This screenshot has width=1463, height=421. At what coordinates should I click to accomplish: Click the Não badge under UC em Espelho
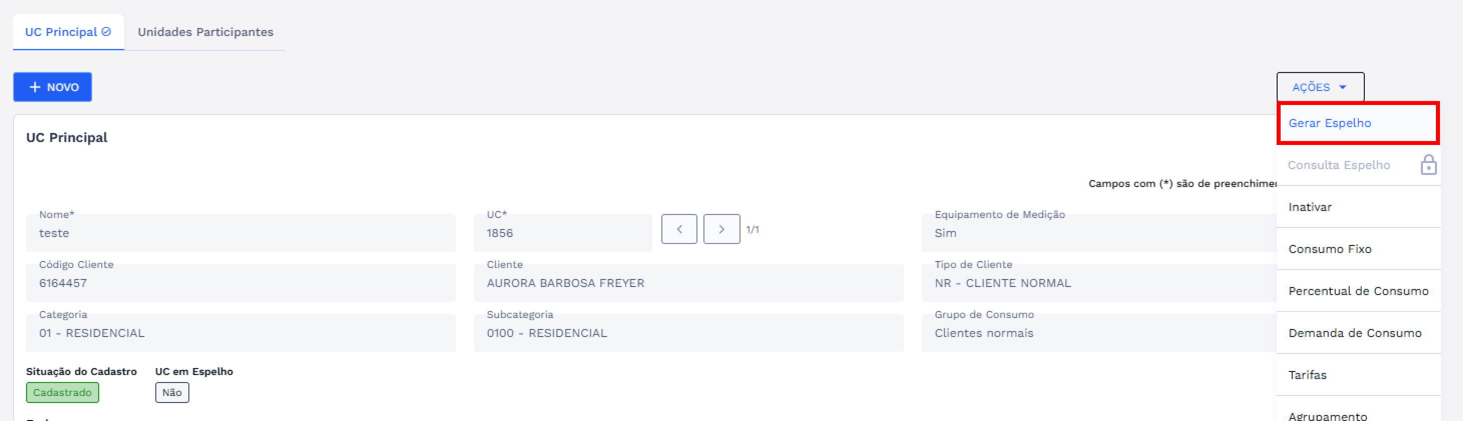[x=172, y=392]
